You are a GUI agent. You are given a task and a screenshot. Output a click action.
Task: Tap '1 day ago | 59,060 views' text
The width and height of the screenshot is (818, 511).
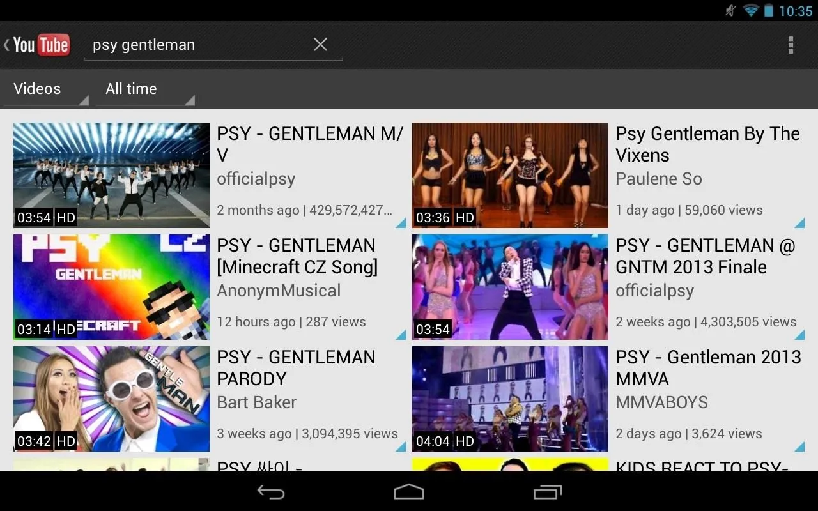point(689,210)
